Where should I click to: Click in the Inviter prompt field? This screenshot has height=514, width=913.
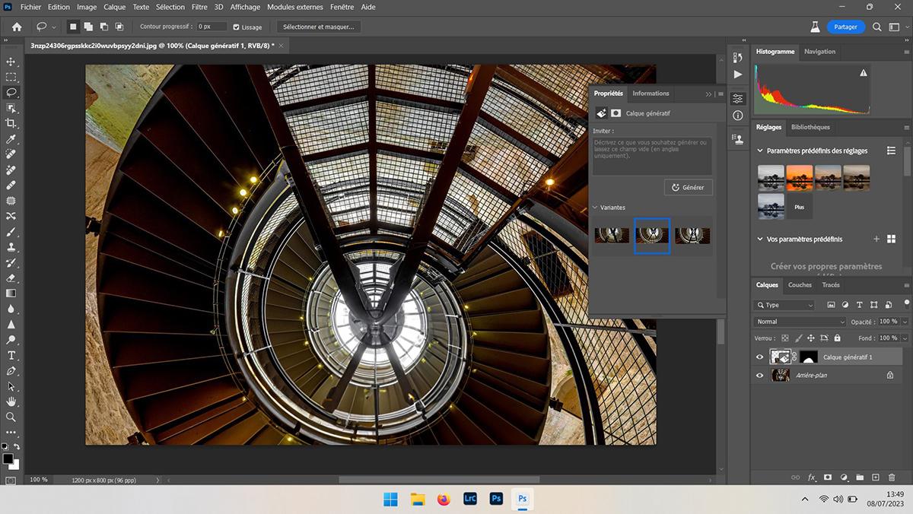(653, 156)
